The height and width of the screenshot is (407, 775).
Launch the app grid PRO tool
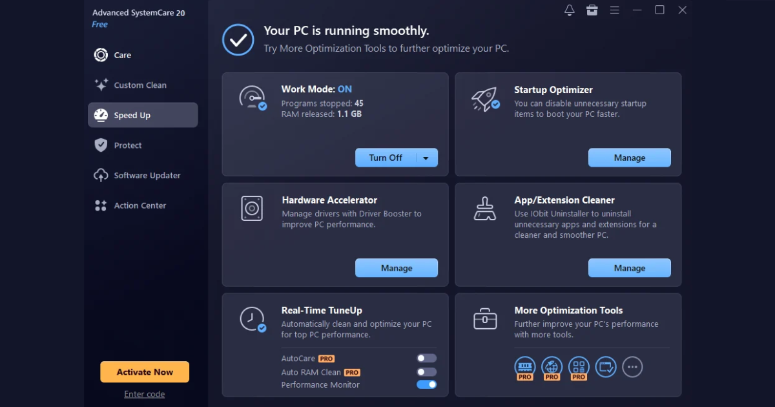tap(579, 368)
